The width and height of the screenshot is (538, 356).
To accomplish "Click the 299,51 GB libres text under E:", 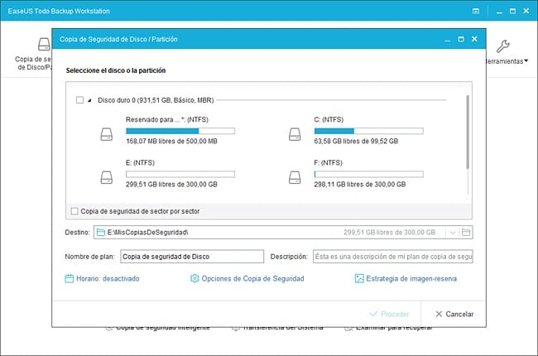I will [171, 185].
